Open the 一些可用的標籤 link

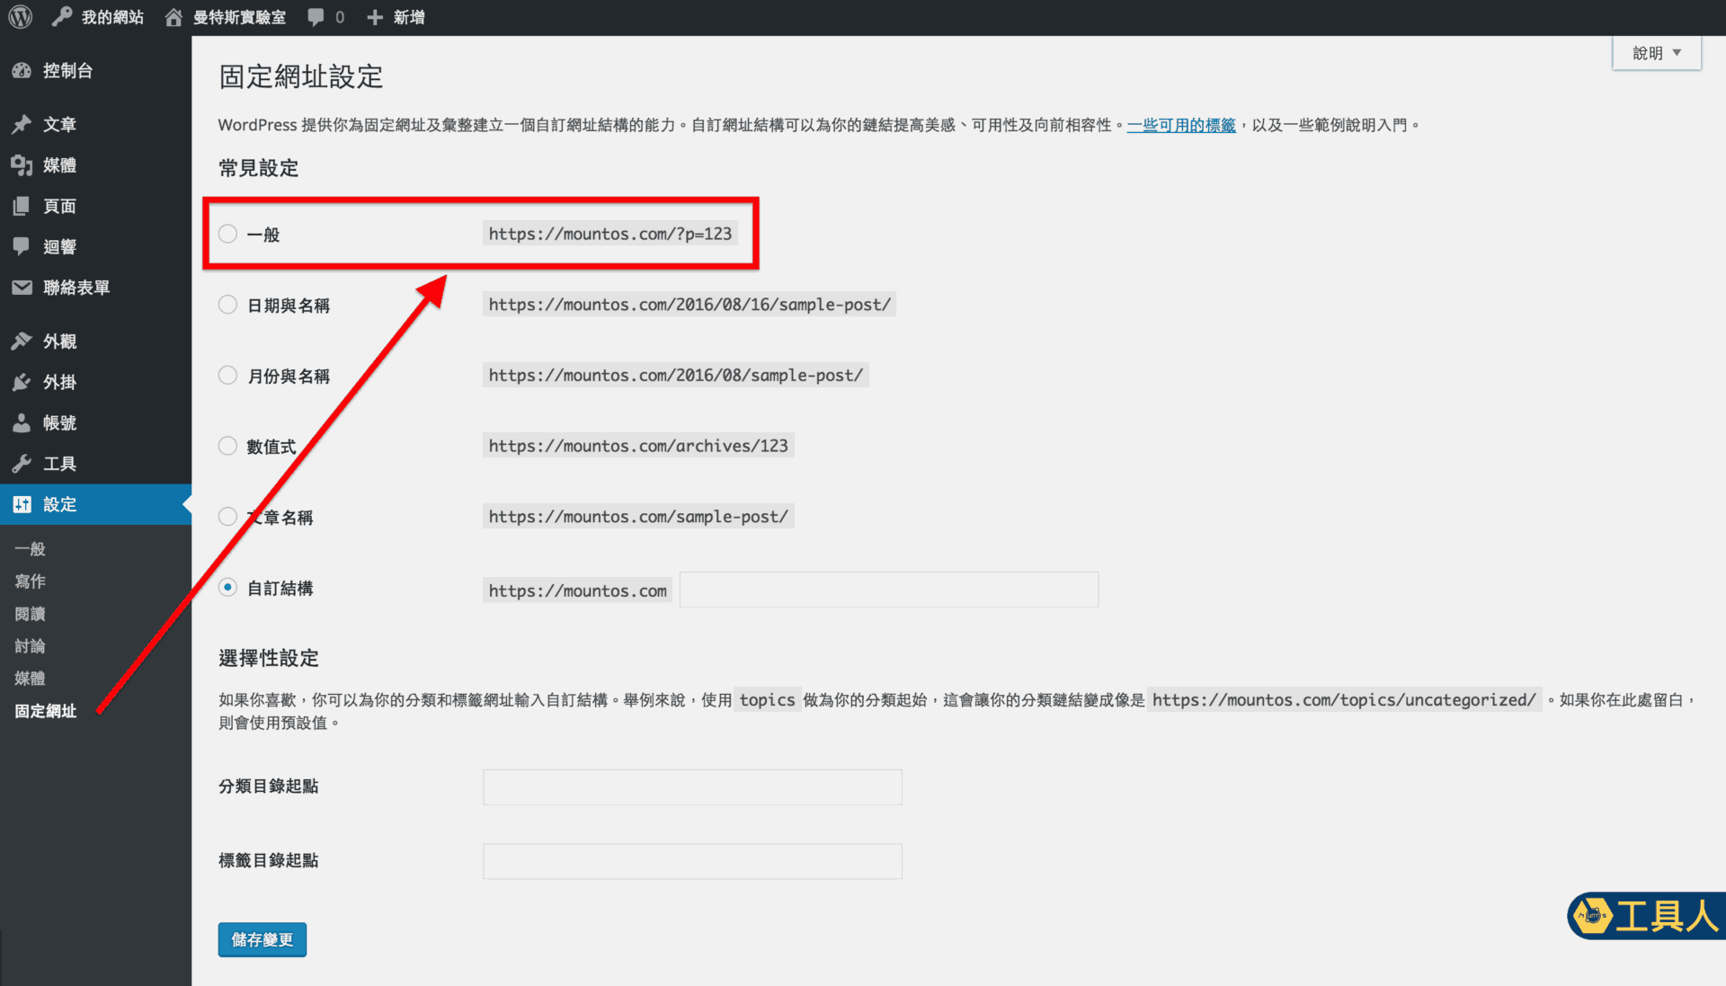point(1181,125)
